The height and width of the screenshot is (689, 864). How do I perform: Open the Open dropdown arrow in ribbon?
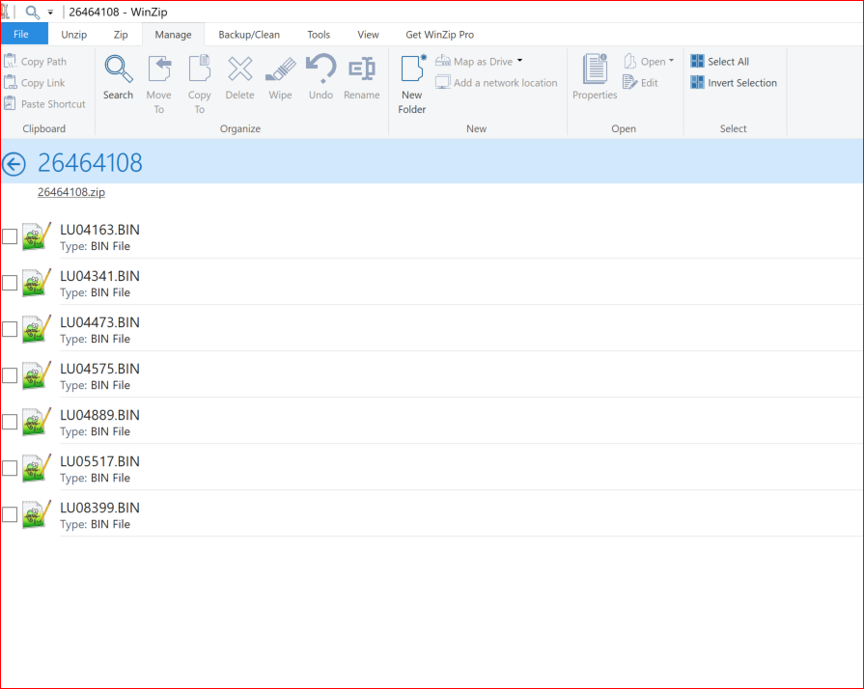671,62
